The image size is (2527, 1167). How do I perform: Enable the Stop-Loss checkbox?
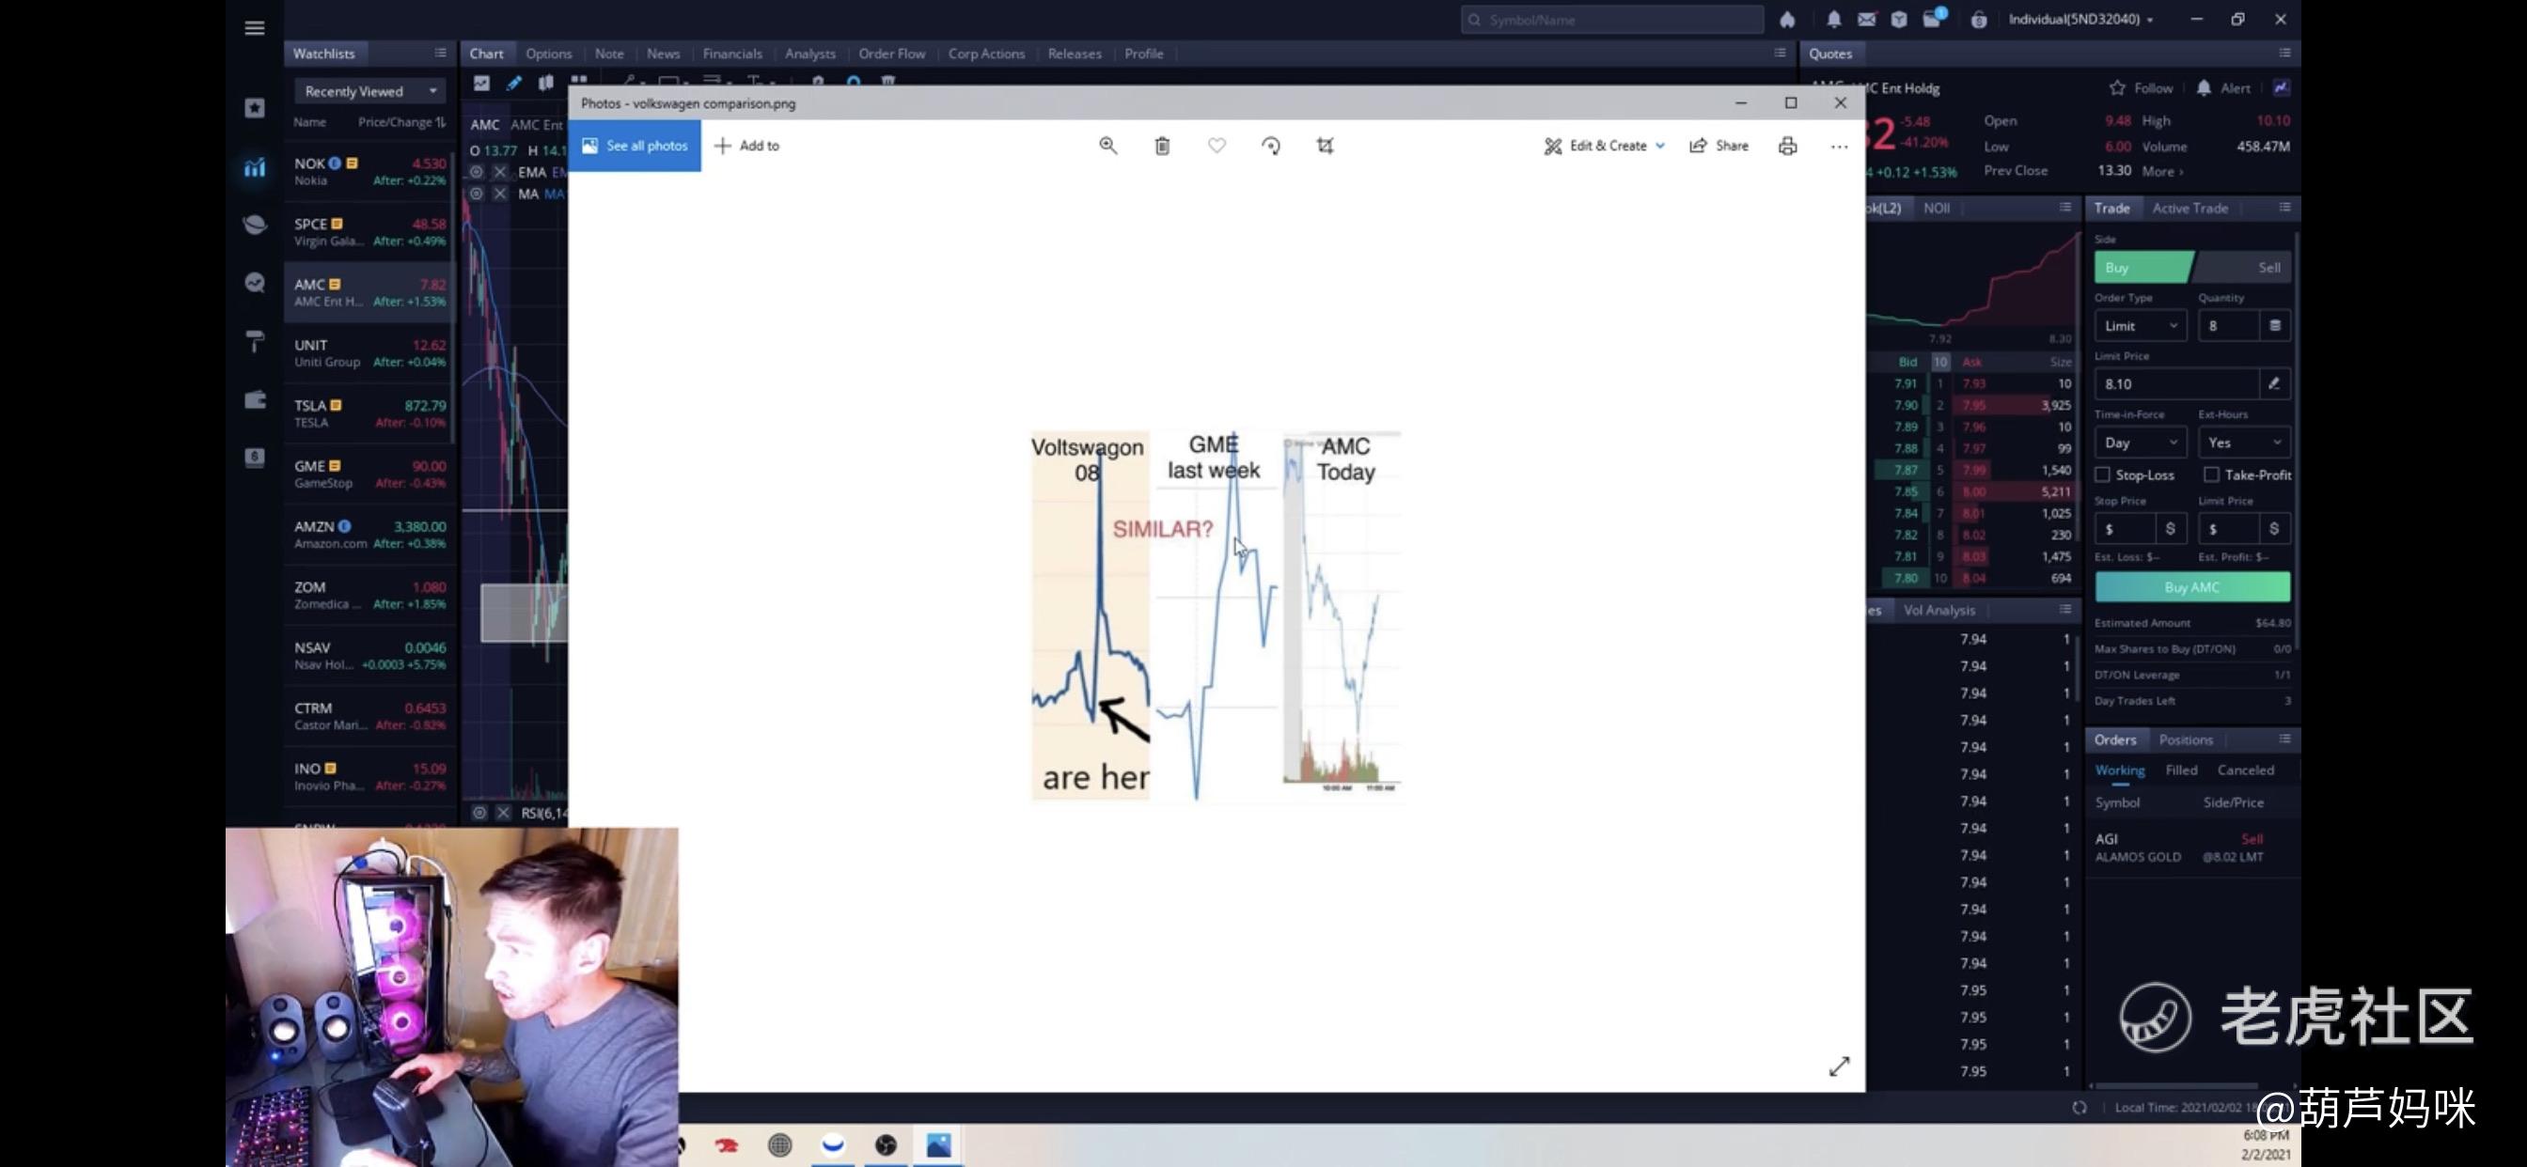2102,475
